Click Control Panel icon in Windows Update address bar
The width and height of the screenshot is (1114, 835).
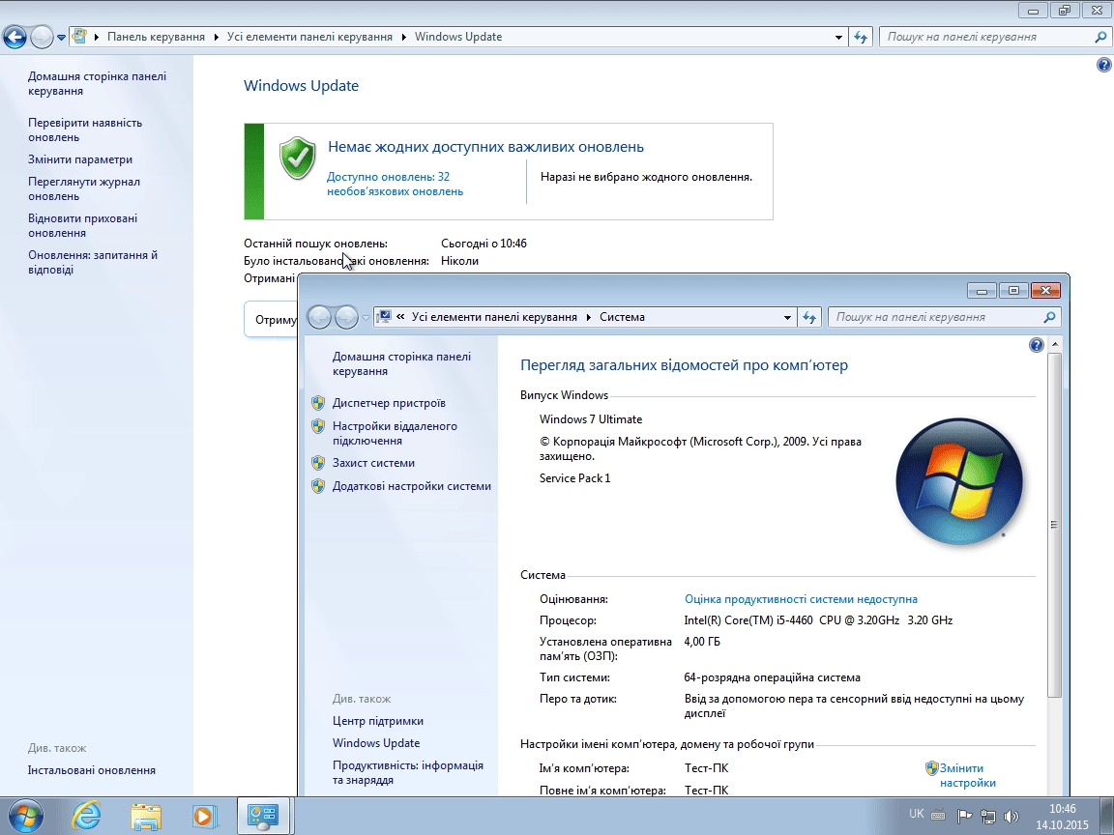(x=79, y=36)
